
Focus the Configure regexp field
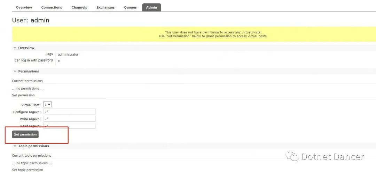pos(69,112)
